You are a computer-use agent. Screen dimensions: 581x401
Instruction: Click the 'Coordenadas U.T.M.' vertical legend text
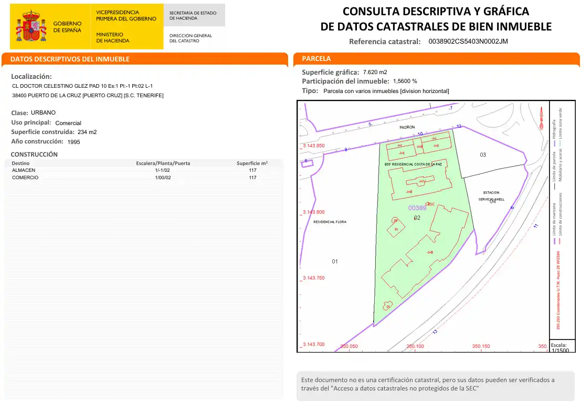[x=558, y=290]
